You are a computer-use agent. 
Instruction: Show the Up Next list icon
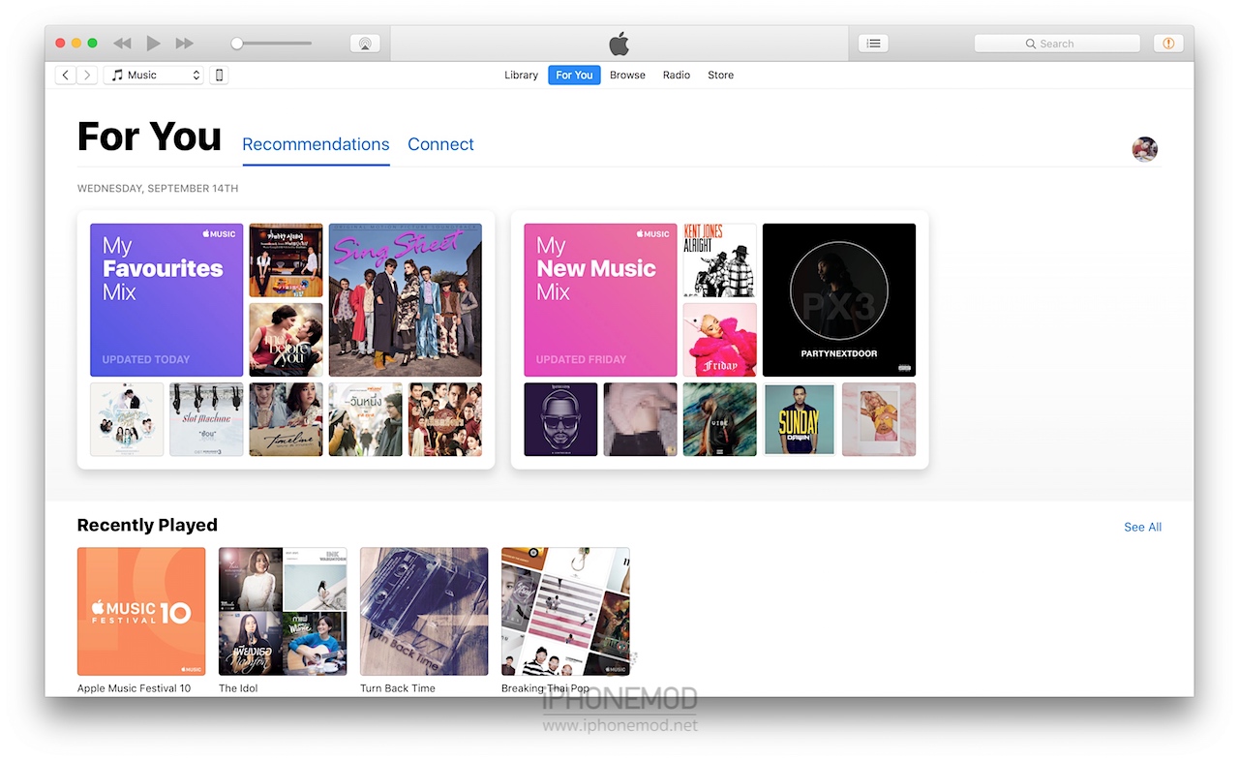pos(873,44)
